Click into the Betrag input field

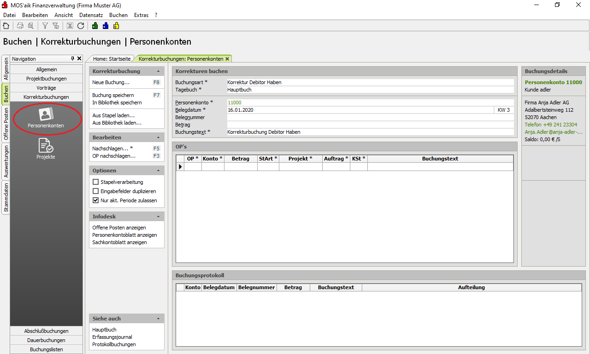point(370,125)
